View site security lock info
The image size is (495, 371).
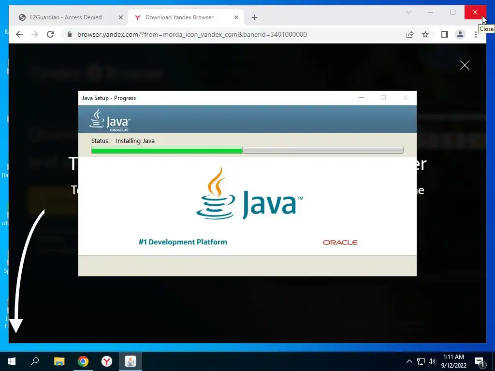(x=70, y=34)
